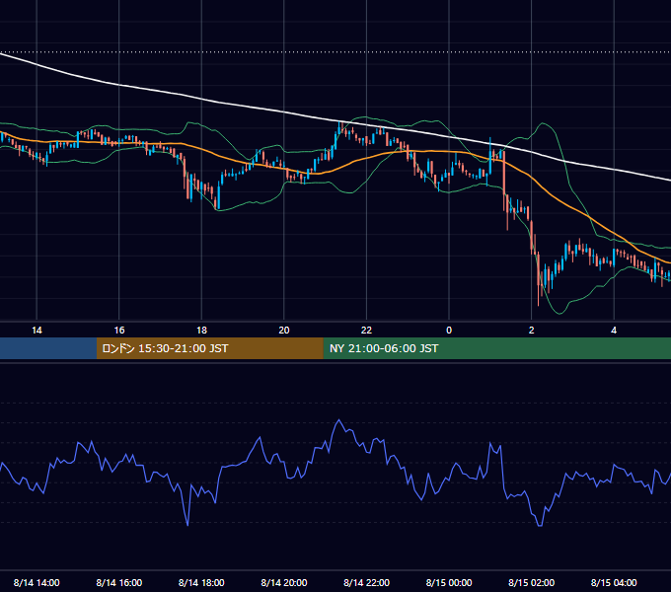Click the oscillator peak near 21:20
671x592 pixels.
coord(338,420)
